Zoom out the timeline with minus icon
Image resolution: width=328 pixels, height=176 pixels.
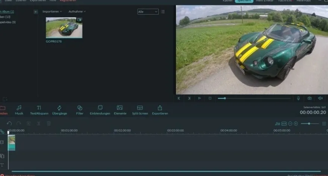point(290,124)
